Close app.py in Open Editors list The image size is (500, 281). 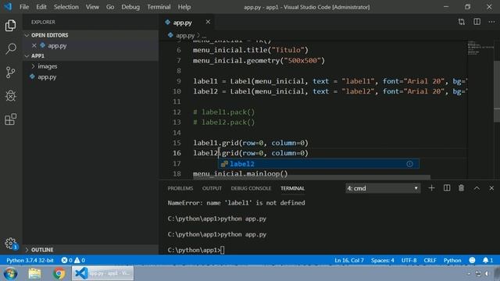(34, 45)
